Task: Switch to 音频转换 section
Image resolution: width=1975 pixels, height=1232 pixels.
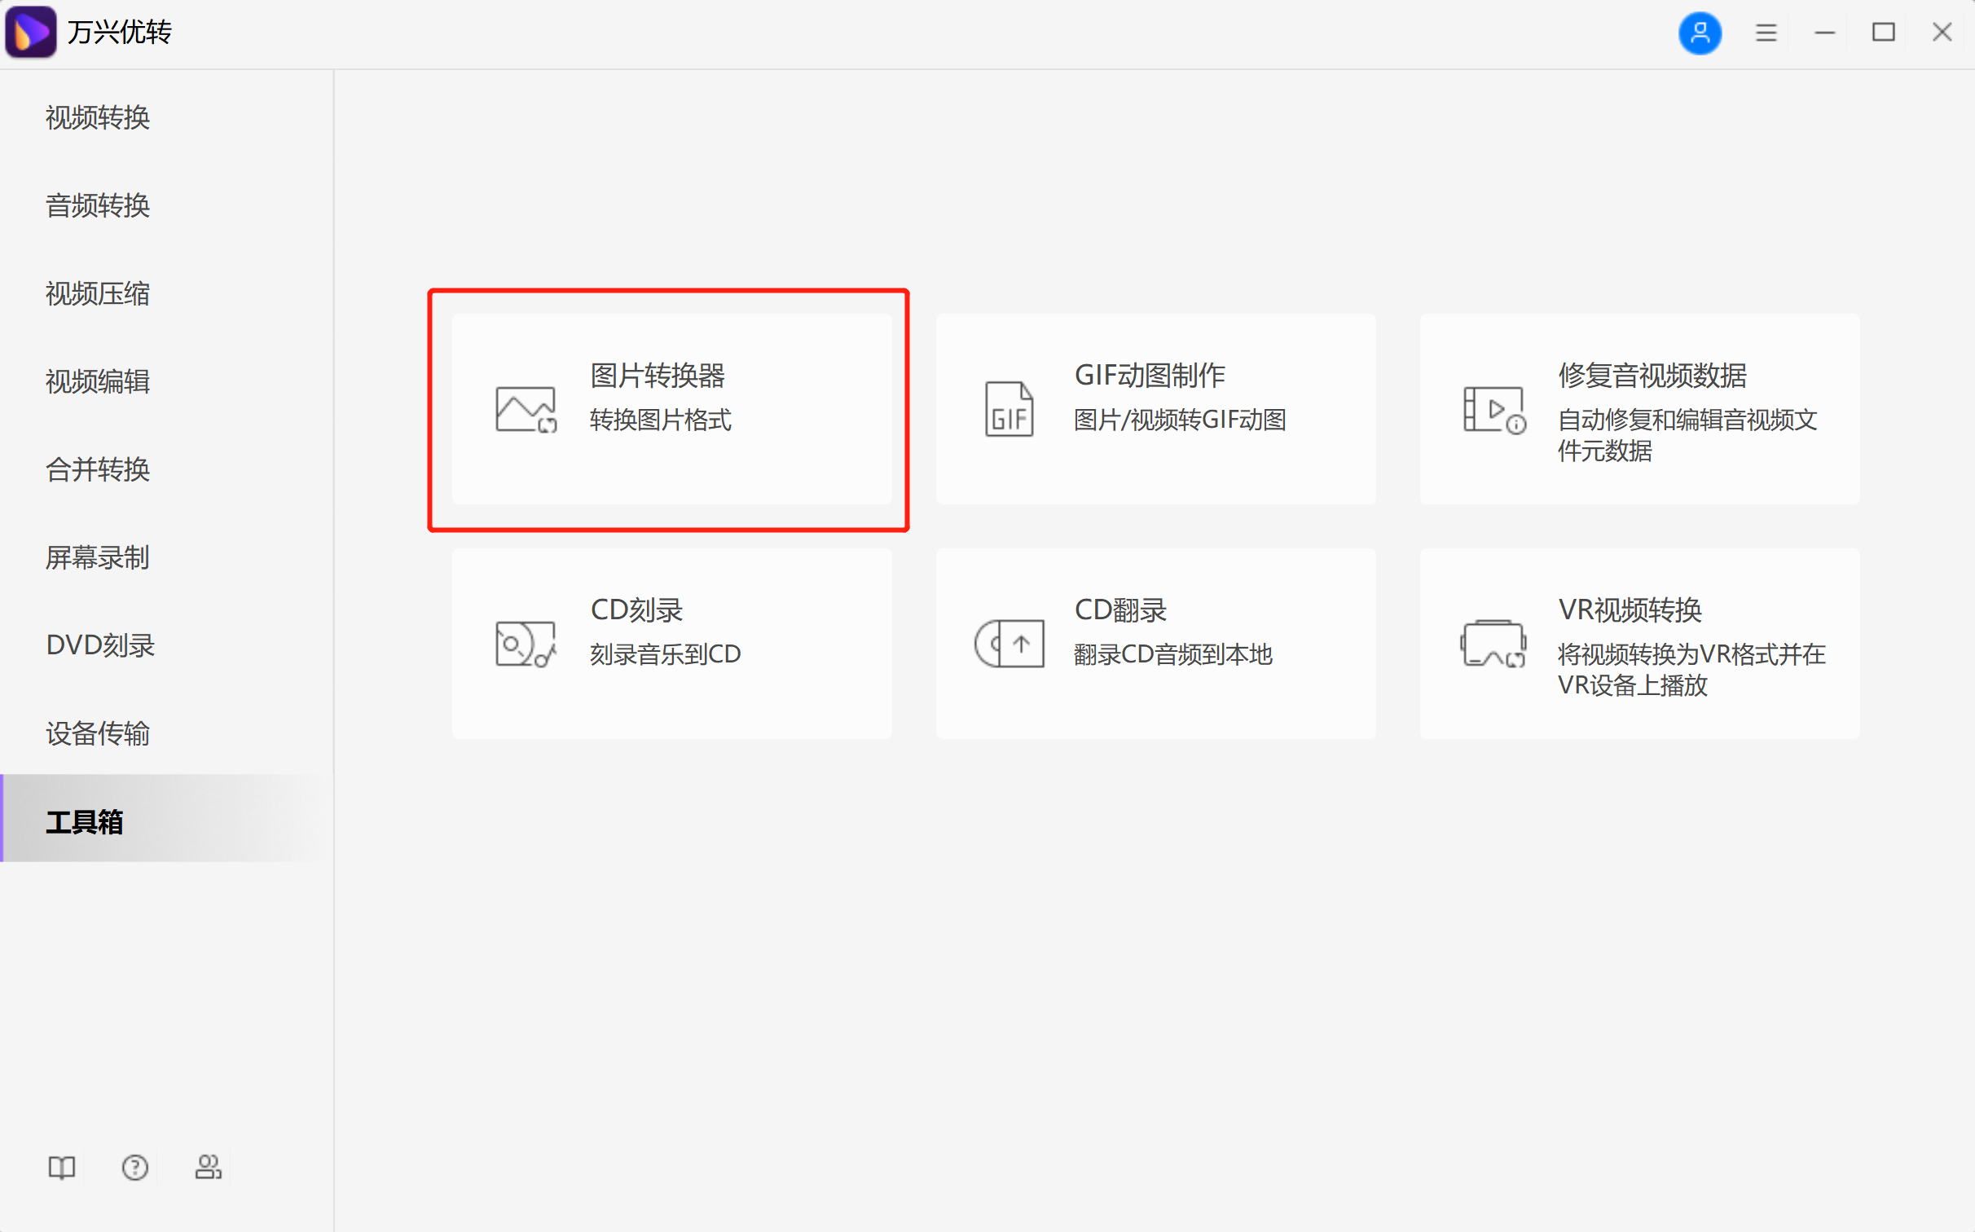Action: point(97,205)
